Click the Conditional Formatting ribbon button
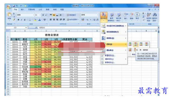 (104, 17)
